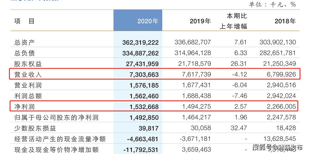Viewport: 310px width, 154px height.
Task: Select the 净利润 row label
Action: coord(24,107)
